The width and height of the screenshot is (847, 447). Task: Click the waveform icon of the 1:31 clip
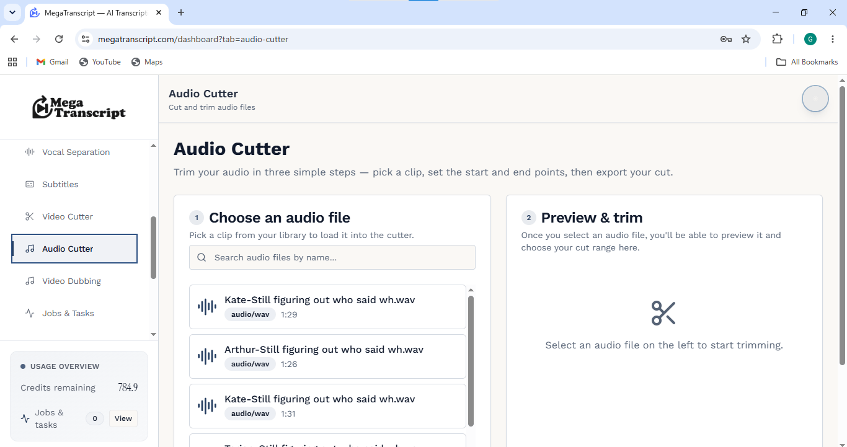pyautogui.click(x=207, y=406)
